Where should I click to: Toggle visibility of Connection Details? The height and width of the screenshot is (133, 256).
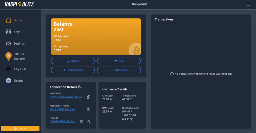pyautogui.click(x=80, y=87)
